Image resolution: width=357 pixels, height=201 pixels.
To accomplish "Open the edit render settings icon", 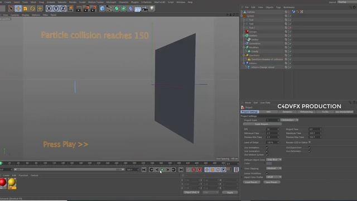I will click(x=93, y=9).
